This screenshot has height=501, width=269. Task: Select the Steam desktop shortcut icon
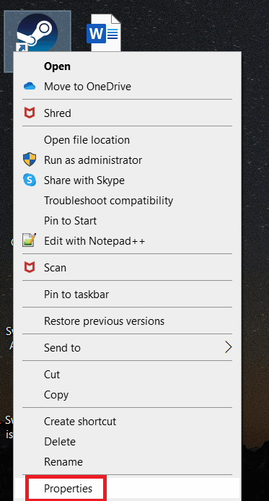pos(37,32)
